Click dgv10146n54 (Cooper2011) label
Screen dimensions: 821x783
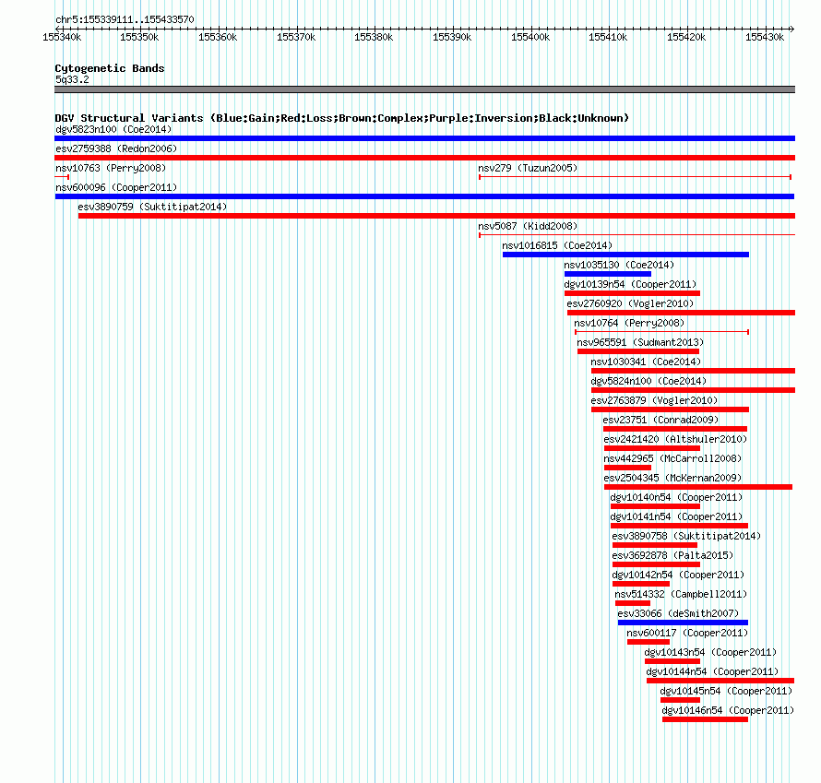728,710
